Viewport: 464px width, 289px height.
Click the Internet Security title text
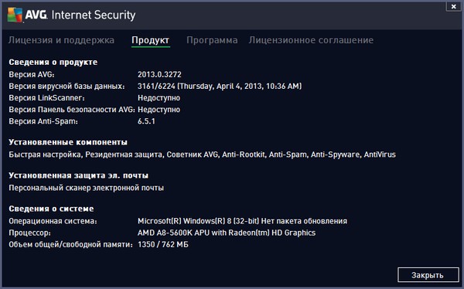point(94,15)
